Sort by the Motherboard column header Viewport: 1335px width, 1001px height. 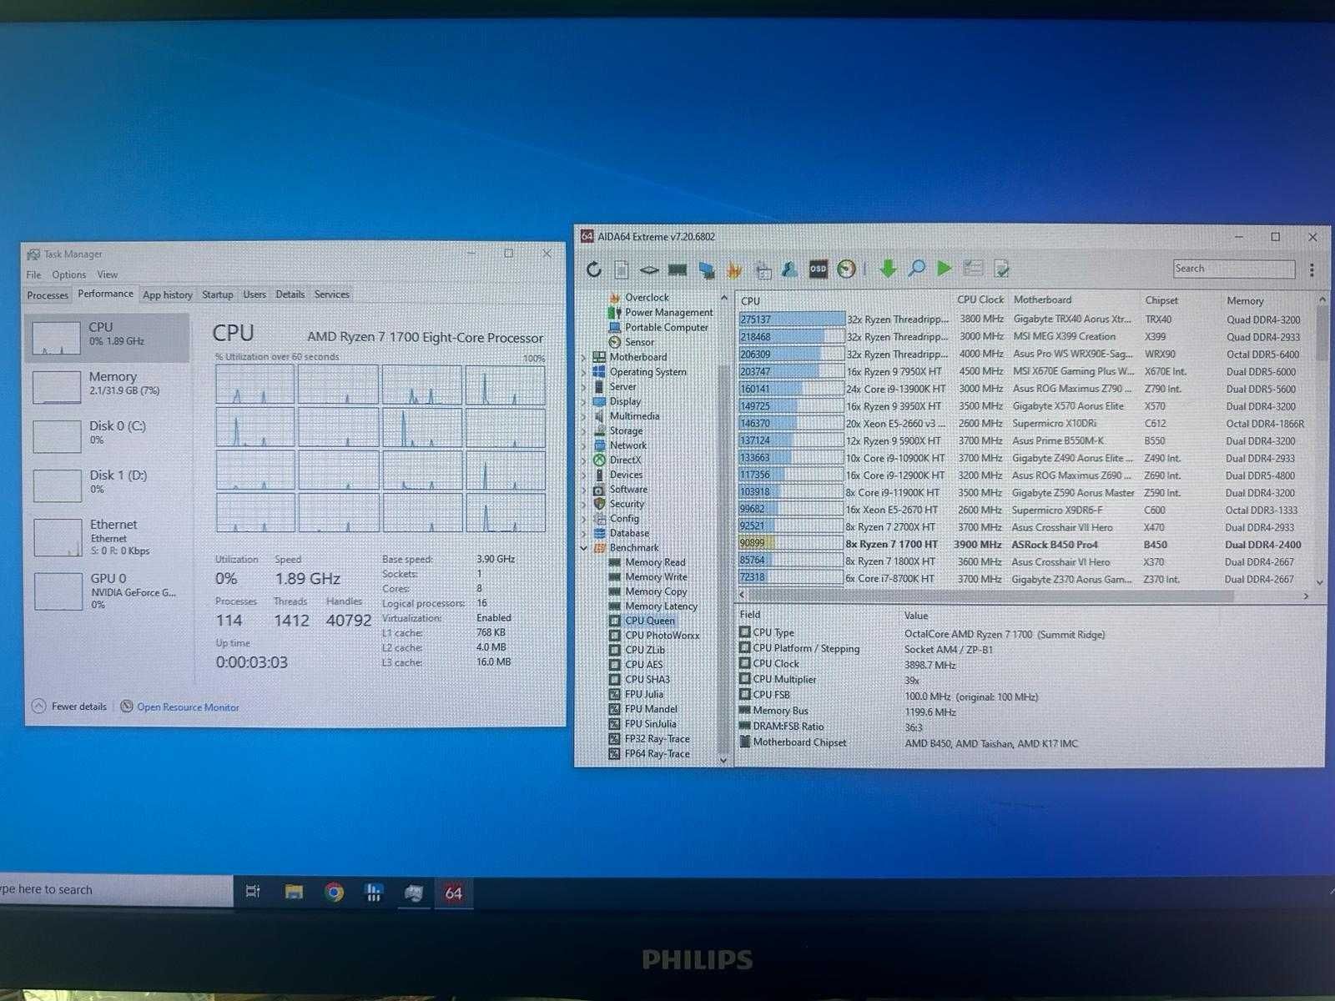click(1042, 299)
